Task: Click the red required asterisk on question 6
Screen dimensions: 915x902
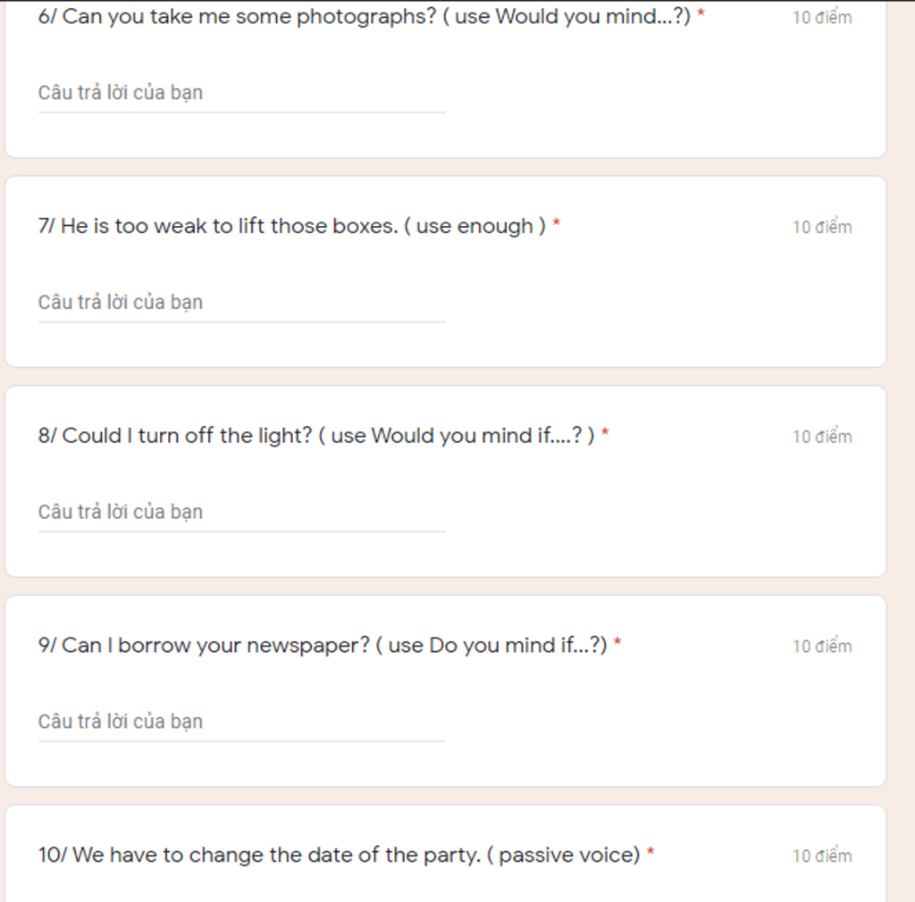Action: [x=701, y=16]
